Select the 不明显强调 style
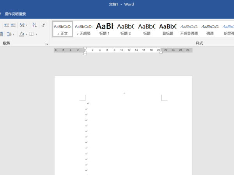Image resolution: width=234 pixels, height=175 pixels. [x=189, y=29]
